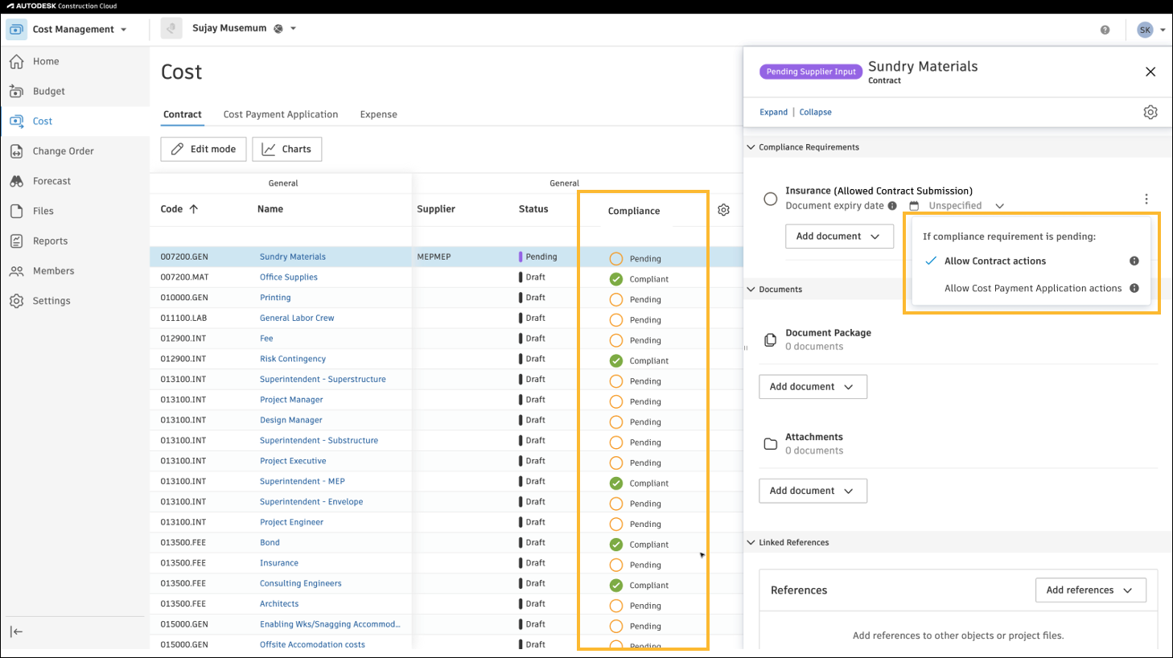This screenshot has height=658, width=1173.
Task: Collapse the left navigation sidebar
Action: pos(16,631)
